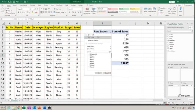The height and width of the screenshot is (110, 195).
Task: Click the AutoSum button
Action: pyautogui.click(x=162, y=8)
